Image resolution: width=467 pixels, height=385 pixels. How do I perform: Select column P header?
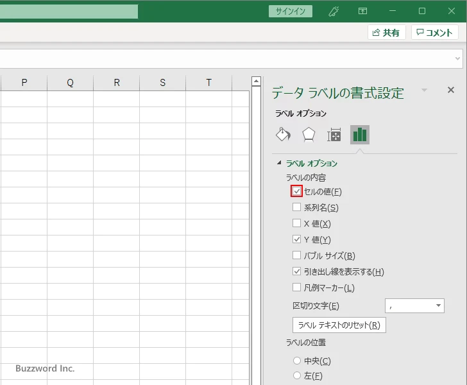click(24, 83)
